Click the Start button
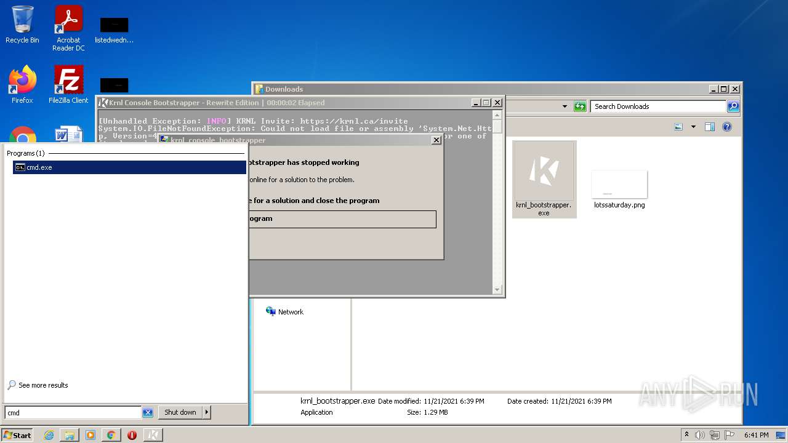 click(x=17, y=435)
